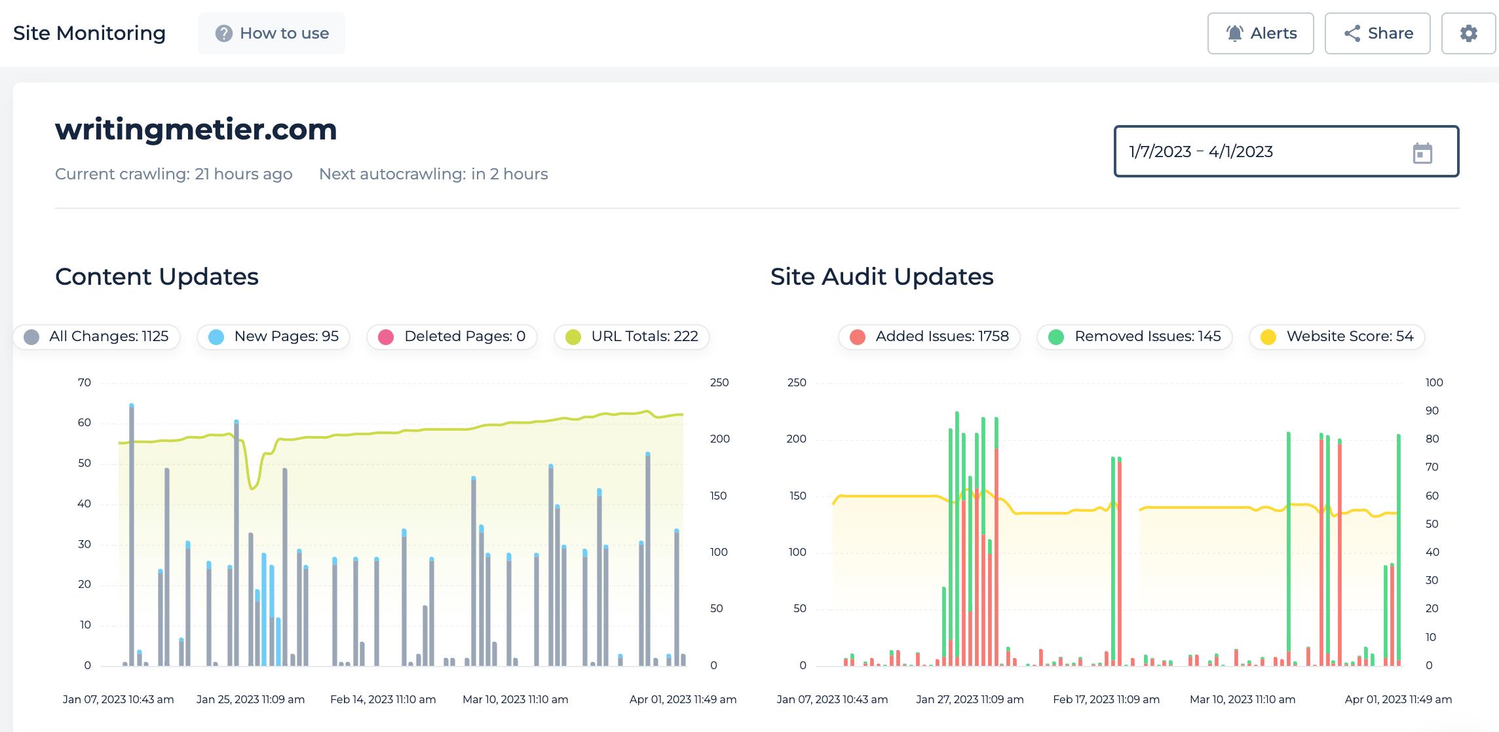Click the blue New Pages color dot
Screen dimensions: 1499x732
pos(216,337)
